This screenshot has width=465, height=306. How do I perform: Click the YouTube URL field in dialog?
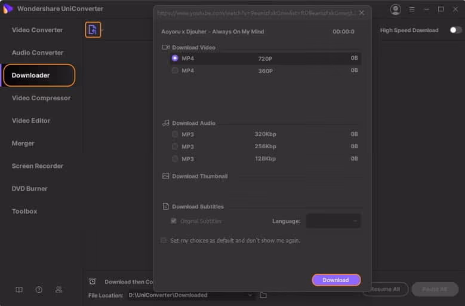point(256,13)
